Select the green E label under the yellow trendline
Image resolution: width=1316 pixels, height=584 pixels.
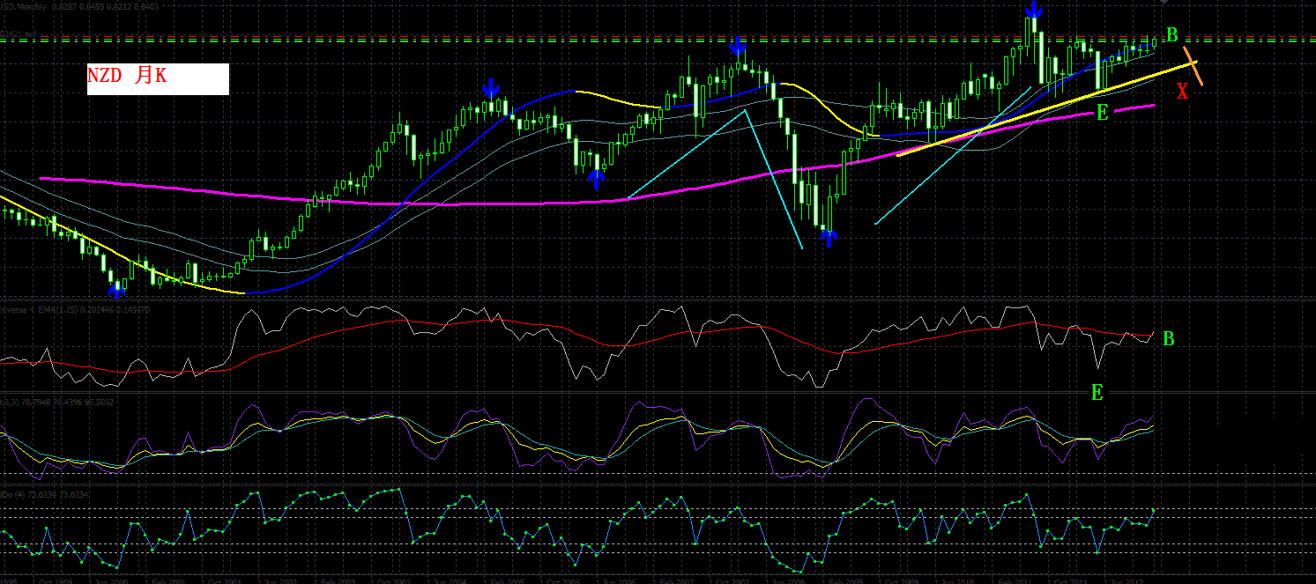[x=1102, y=112]
